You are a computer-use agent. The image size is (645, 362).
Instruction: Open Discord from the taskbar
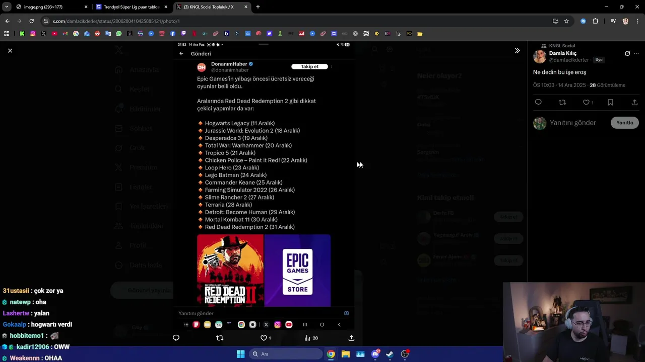[x=375, y=354]
